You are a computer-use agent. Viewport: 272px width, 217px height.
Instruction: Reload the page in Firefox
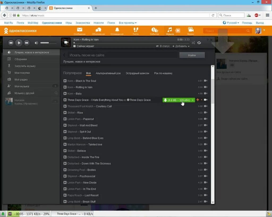pos(213,15)
